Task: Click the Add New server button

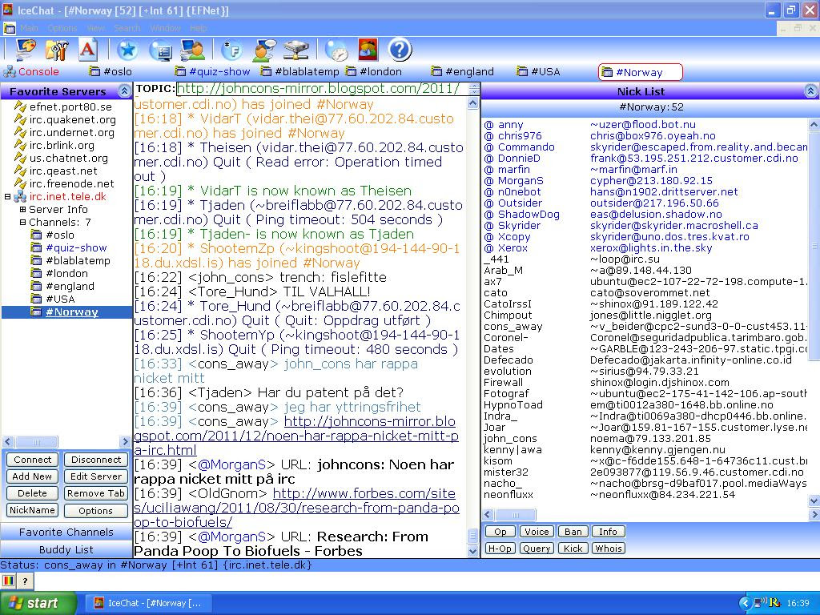Action: click(32, 476)
